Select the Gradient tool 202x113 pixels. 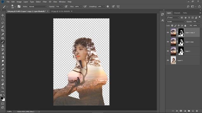click(3, 57)
